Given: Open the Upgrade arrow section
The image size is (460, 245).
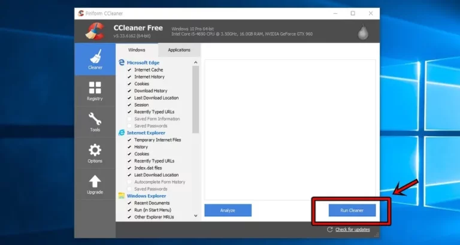Looking at the screenshot, I should [x=95, y=184].
